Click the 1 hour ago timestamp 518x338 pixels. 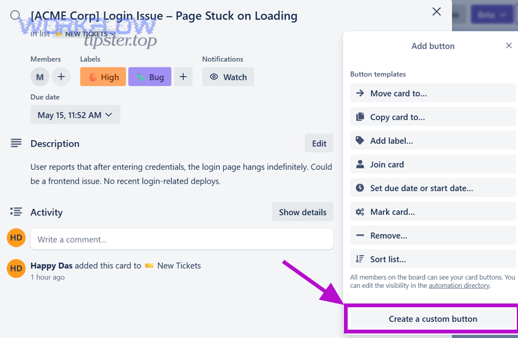click(x=48, y=277)
